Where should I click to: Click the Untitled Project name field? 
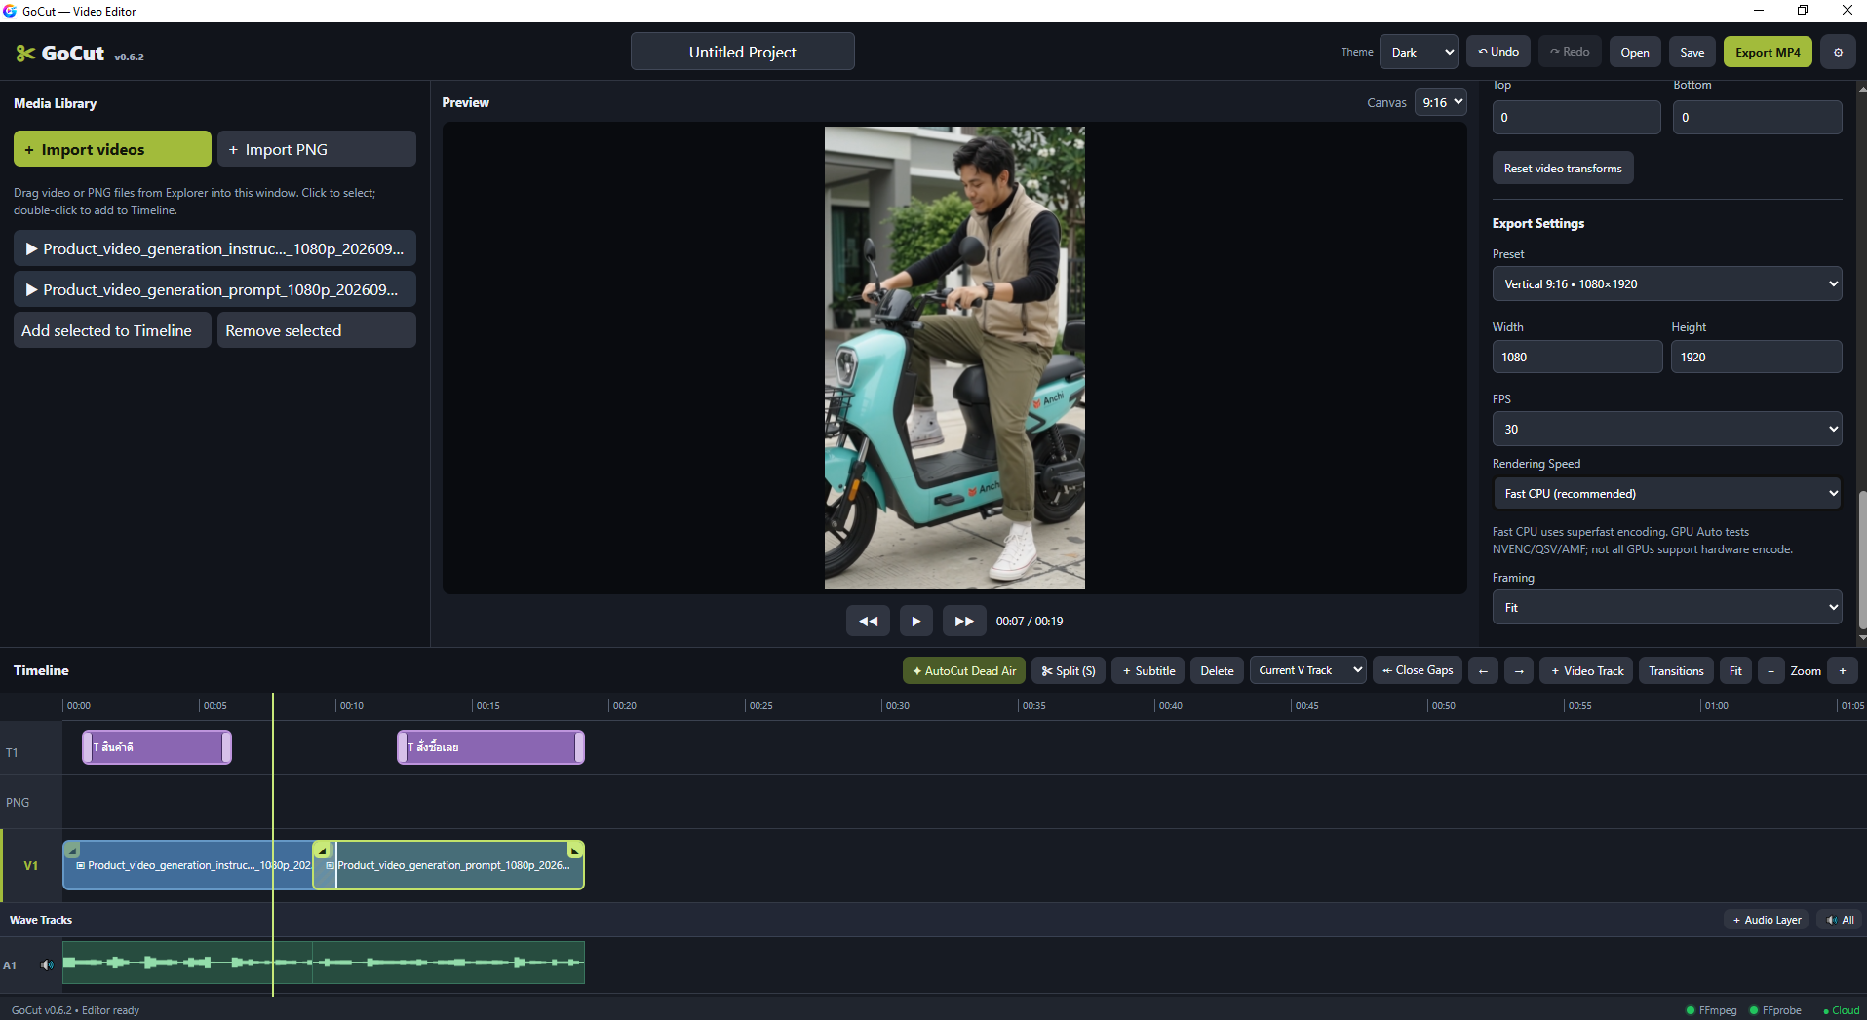742,52
